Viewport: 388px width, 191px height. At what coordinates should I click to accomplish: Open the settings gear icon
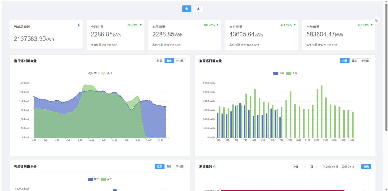pyautogui.click(x=377, y=20)
